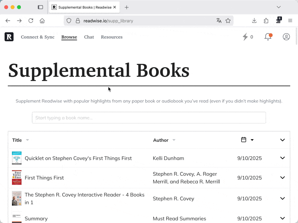Viewport: 298px width, 223px height.
Task: Open the date filter dropdown arrow
Action: pos(251,139)
